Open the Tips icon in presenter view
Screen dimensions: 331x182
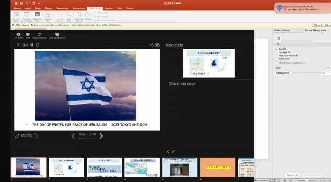(x=28, y=35)
